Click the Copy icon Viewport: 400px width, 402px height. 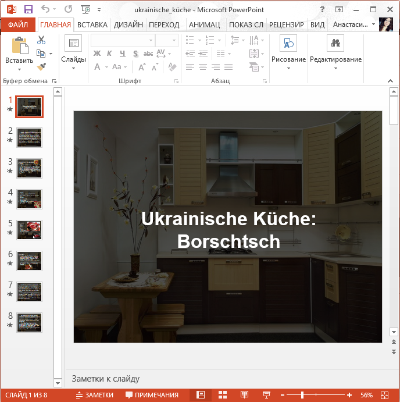point(41,54)
